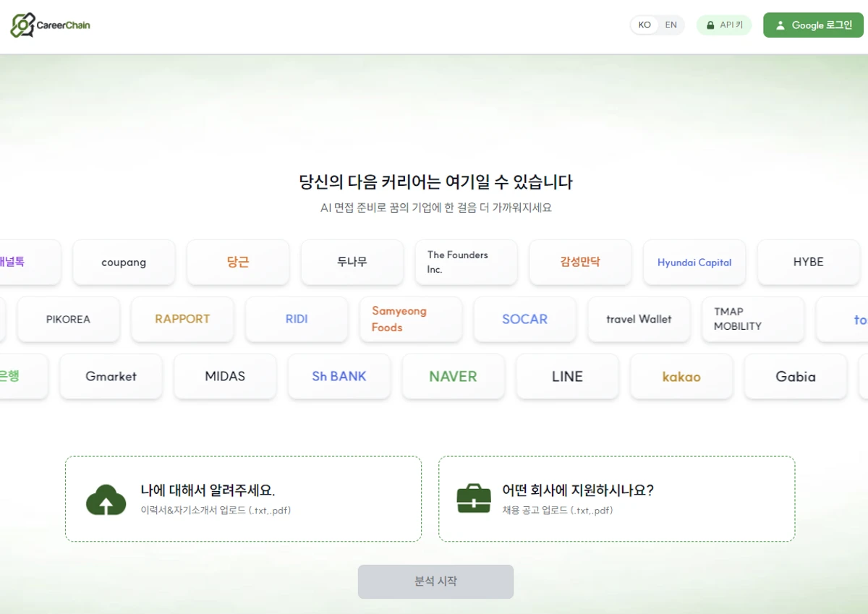Select The Founders Inc. card
Viewport: 868px width, 614px height.
(x=467, y=262)
